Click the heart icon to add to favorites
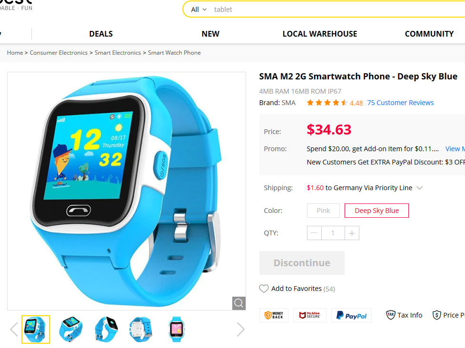The image size is (465, 348). tap(264, 289)
